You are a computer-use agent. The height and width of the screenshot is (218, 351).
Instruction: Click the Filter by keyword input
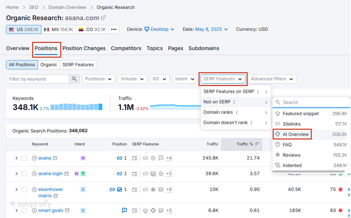point(38,79)
